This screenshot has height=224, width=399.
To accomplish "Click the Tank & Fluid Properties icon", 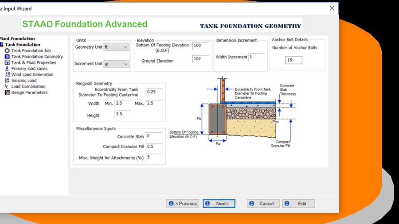I will point(7,62).
